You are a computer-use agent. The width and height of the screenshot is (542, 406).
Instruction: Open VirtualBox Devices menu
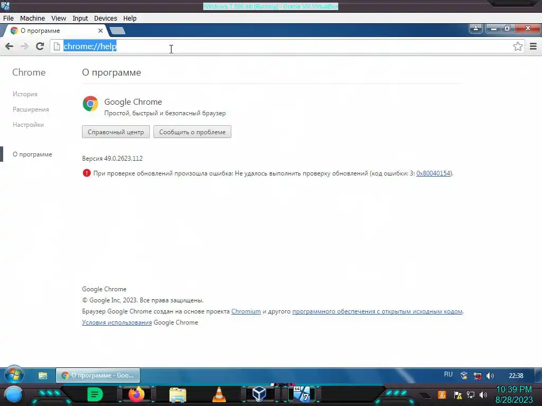105,19
